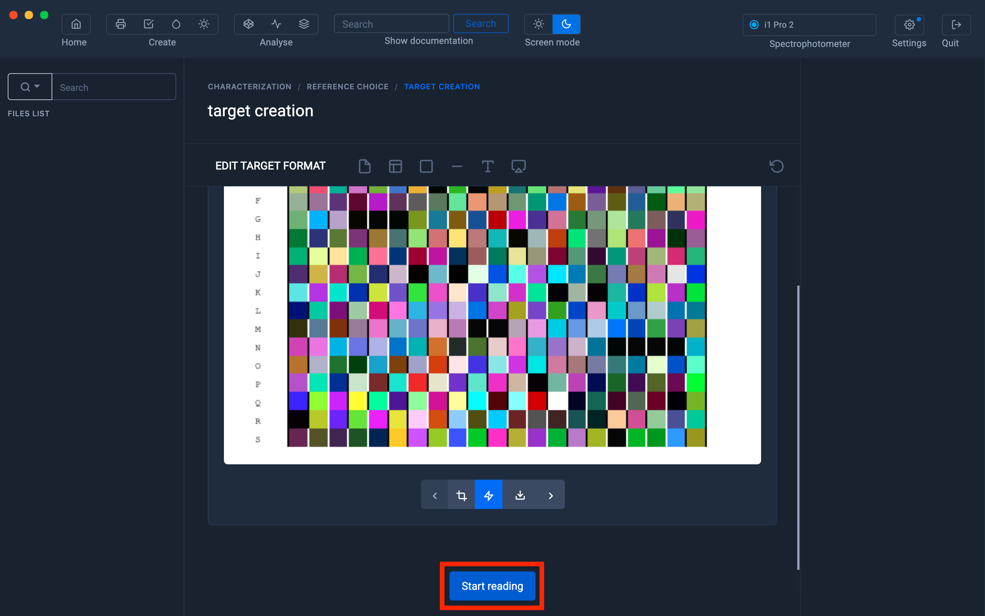Click the i1 Pro 2 spectrophotometer field
The width and height of the screenshot is (985, 616).
pos(809,25)
